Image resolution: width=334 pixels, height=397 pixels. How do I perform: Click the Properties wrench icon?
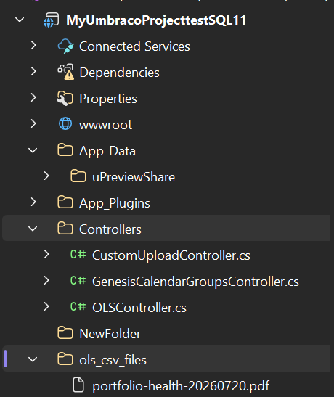[x=65, y=98]
